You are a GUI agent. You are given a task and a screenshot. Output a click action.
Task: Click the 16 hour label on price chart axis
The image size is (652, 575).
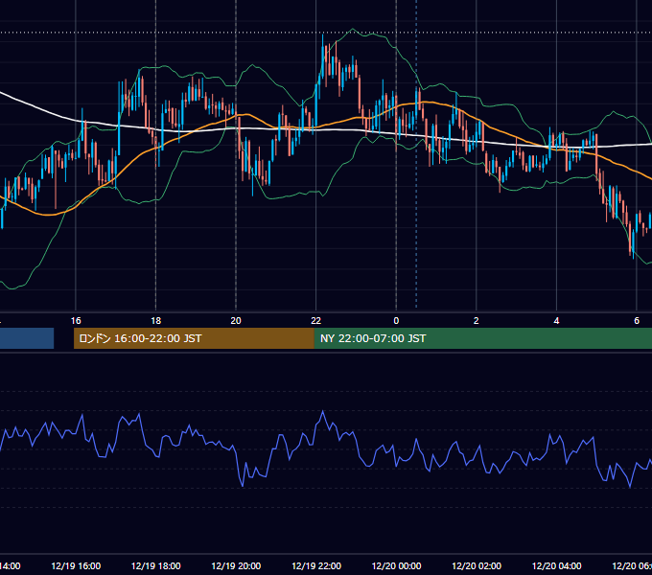coord(76,320)
